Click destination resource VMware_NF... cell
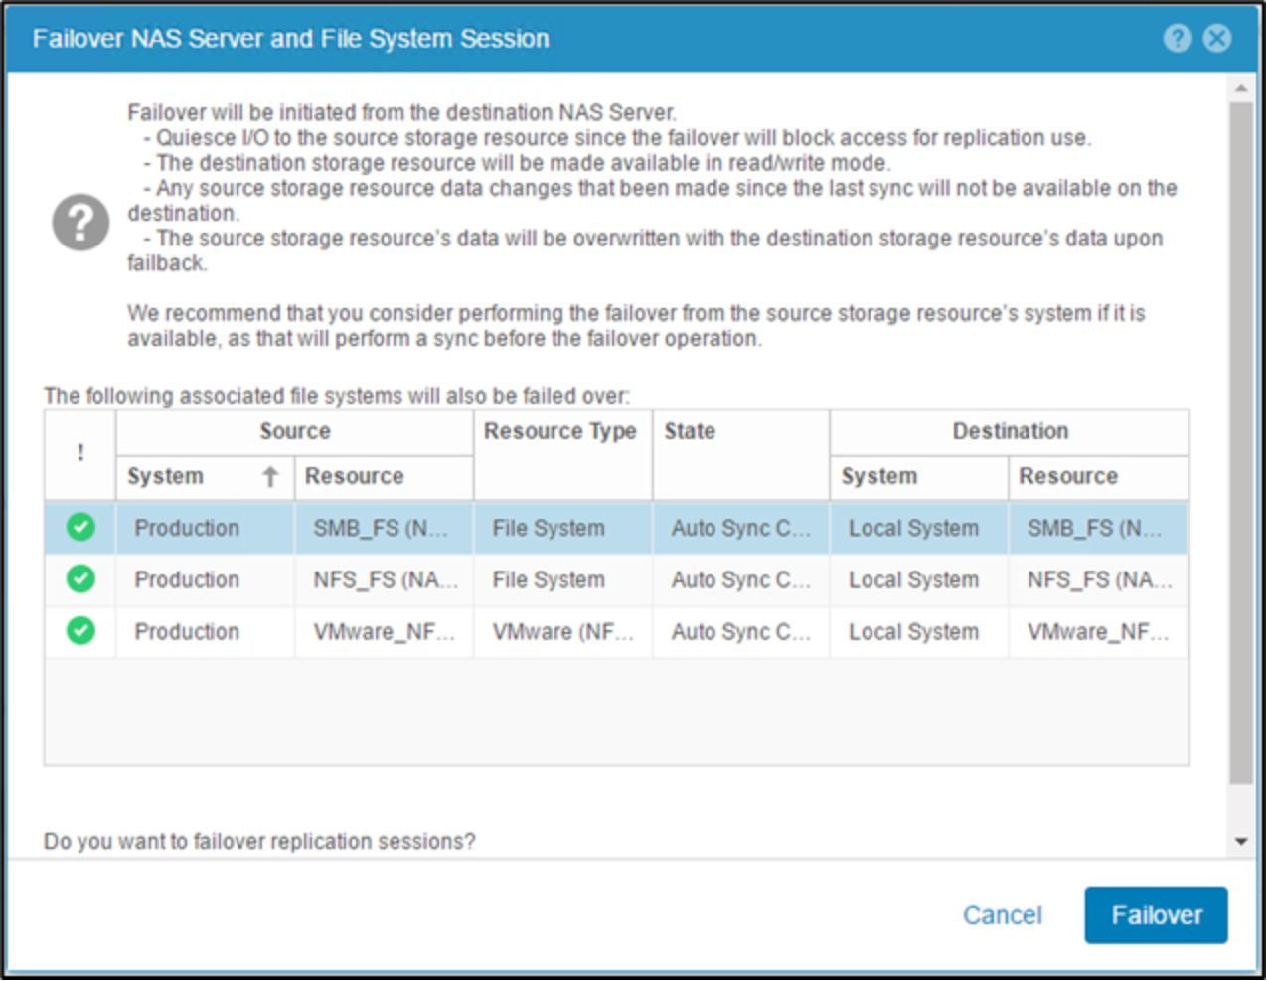The image size is (1267, 981). [1098, 631]
